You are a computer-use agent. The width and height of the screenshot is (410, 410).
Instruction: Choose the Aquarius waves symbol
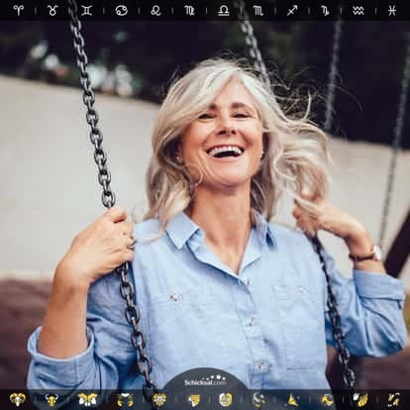coord(359,10)
